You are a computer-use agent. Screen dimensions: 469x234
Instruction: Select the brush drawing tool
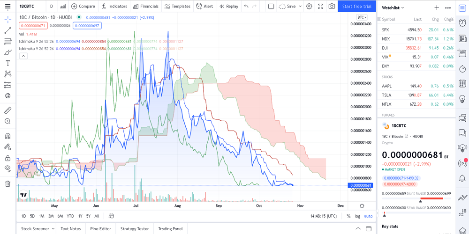pyautogui.click(x=8, y=52)
